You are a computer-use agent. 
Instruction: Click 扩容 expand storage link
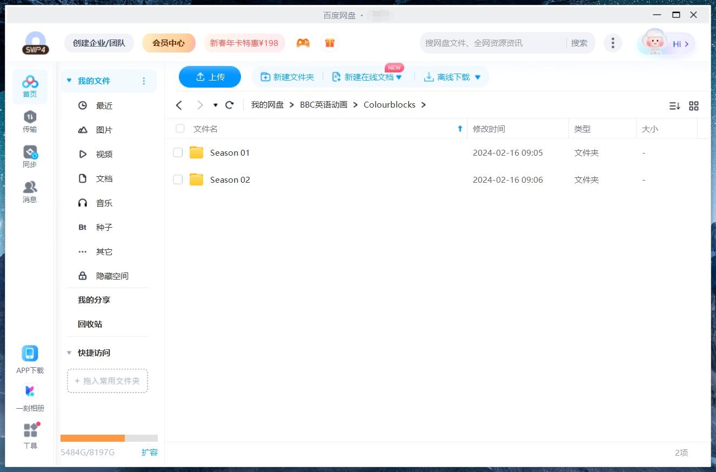(150, 453)
